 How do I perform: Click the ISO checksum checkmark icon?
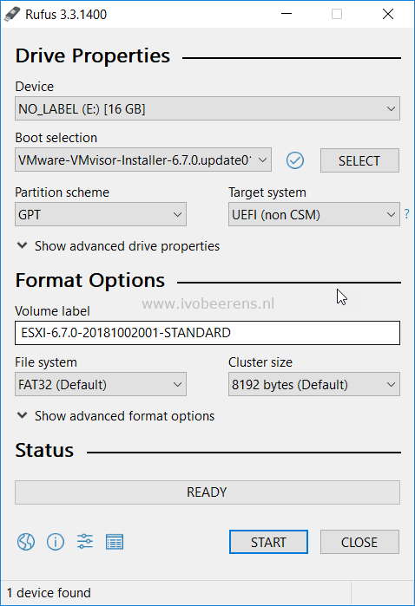[x=295, y=160]
